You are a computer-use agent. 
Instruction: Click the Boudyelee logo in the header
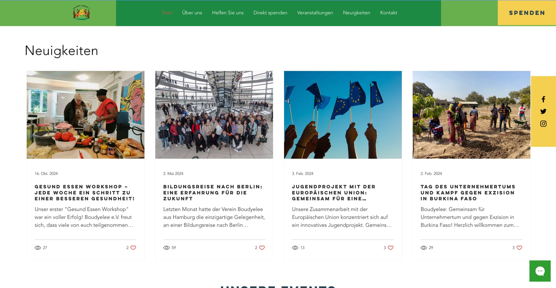(x=81, y=12)
